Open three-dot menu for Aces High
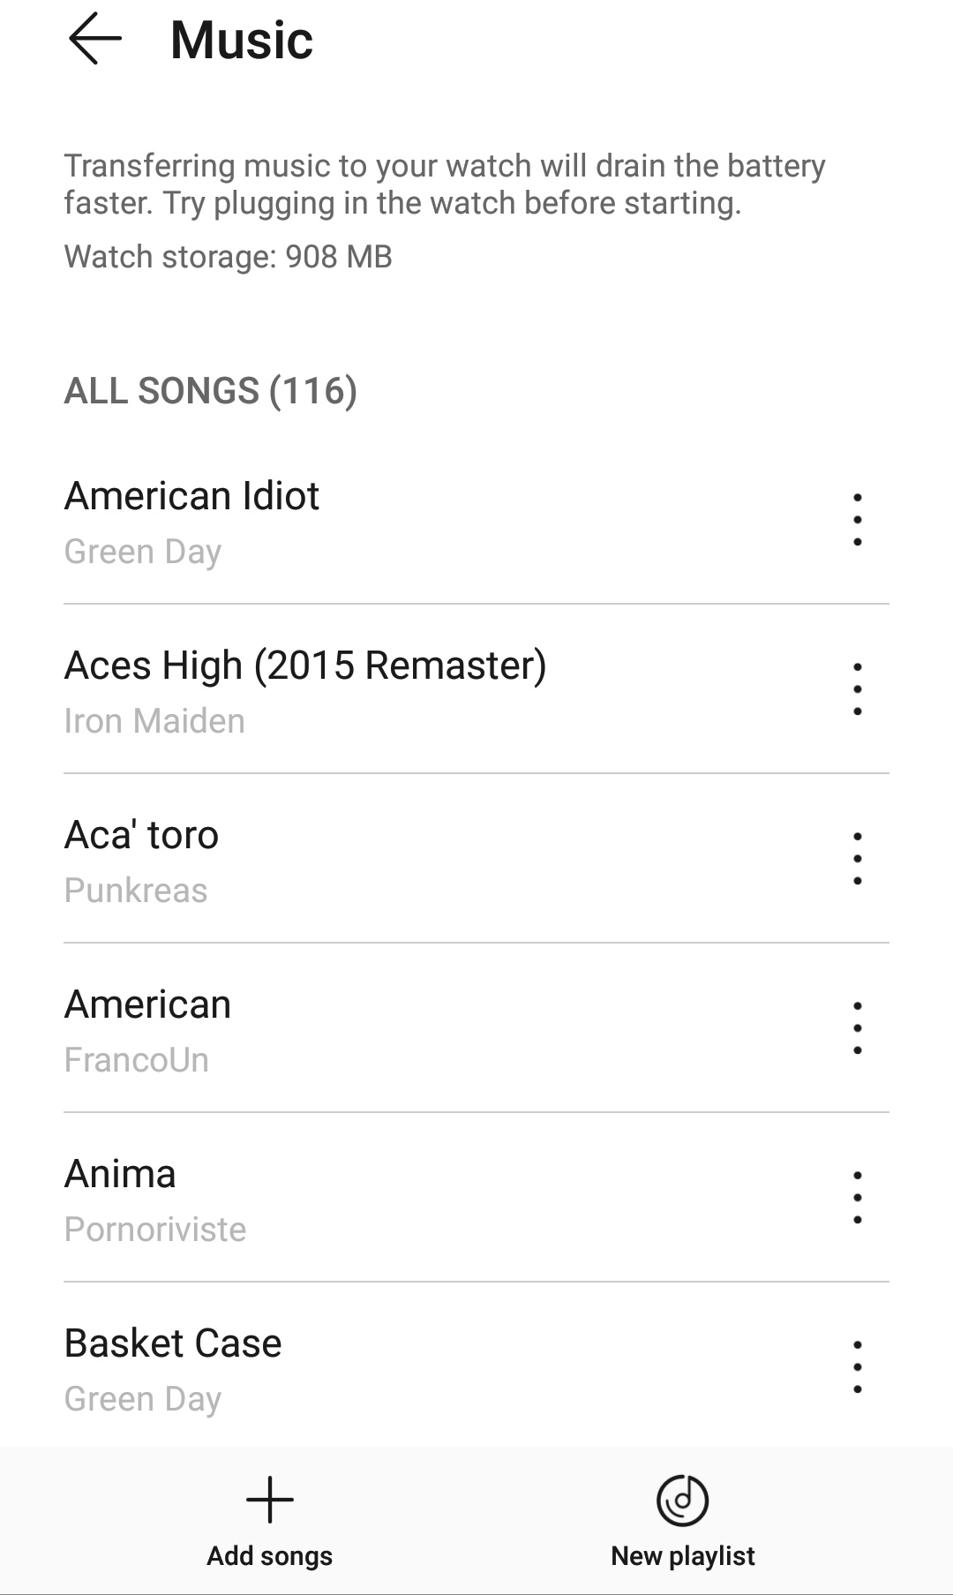This screenshot has height=1595, width=953. coord(857,689)
